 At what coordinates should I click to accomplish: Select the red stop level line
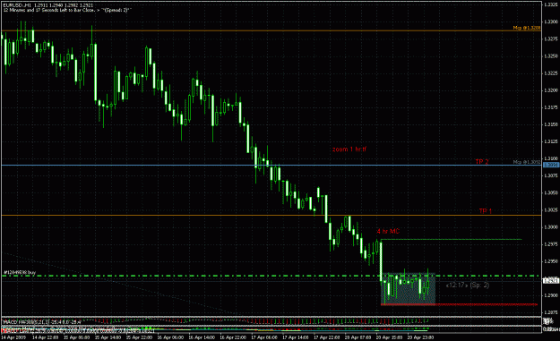459,304
